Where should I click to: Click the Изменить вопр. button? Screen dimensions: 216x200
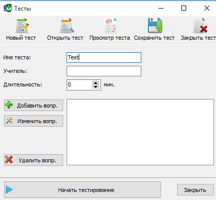(x=33, y=121)
